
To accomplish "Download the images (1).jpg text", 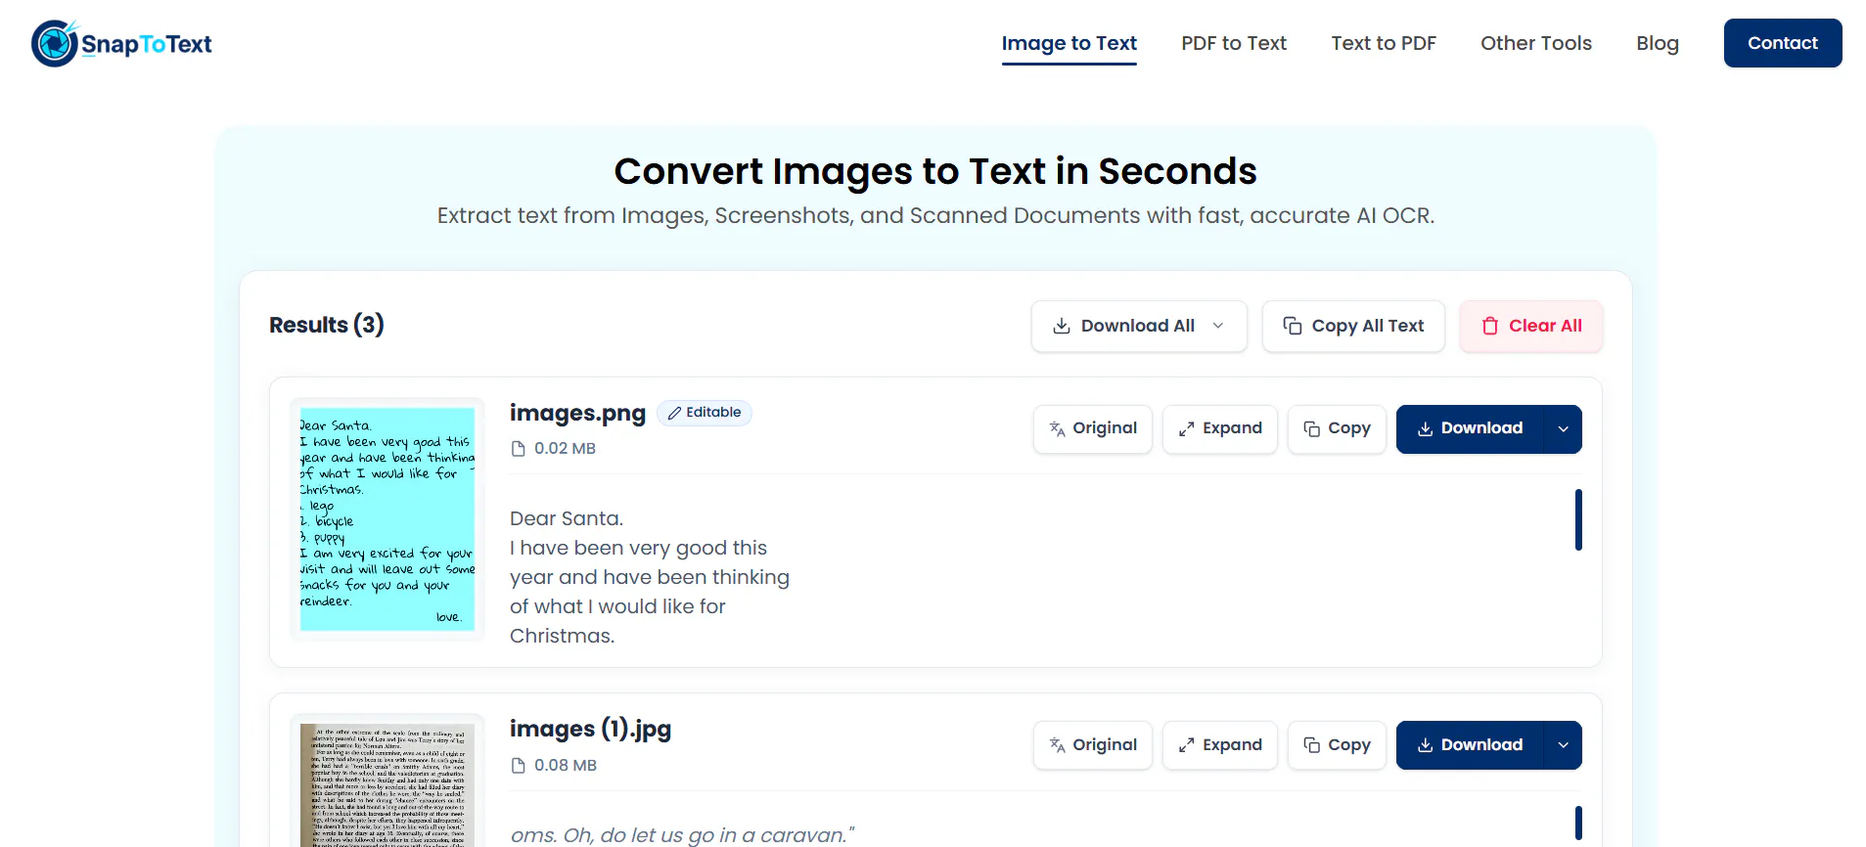I will click(x=1469, y=745).
